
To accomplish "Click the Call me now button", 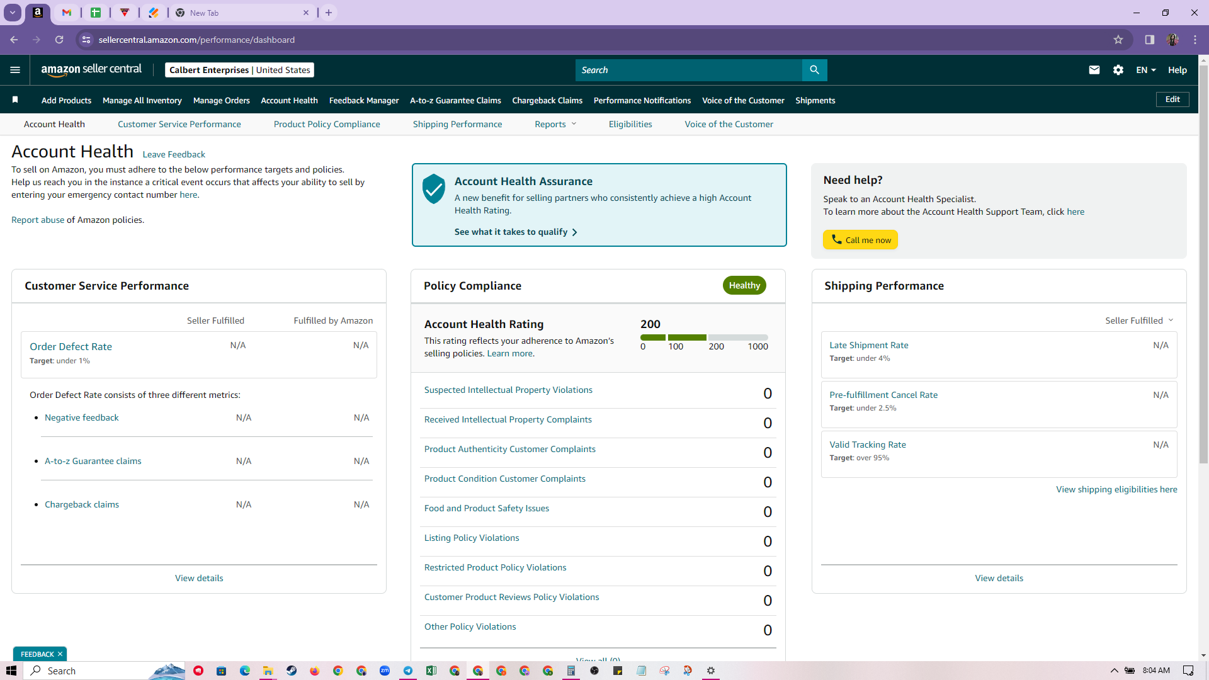I will tap(860, 240).
